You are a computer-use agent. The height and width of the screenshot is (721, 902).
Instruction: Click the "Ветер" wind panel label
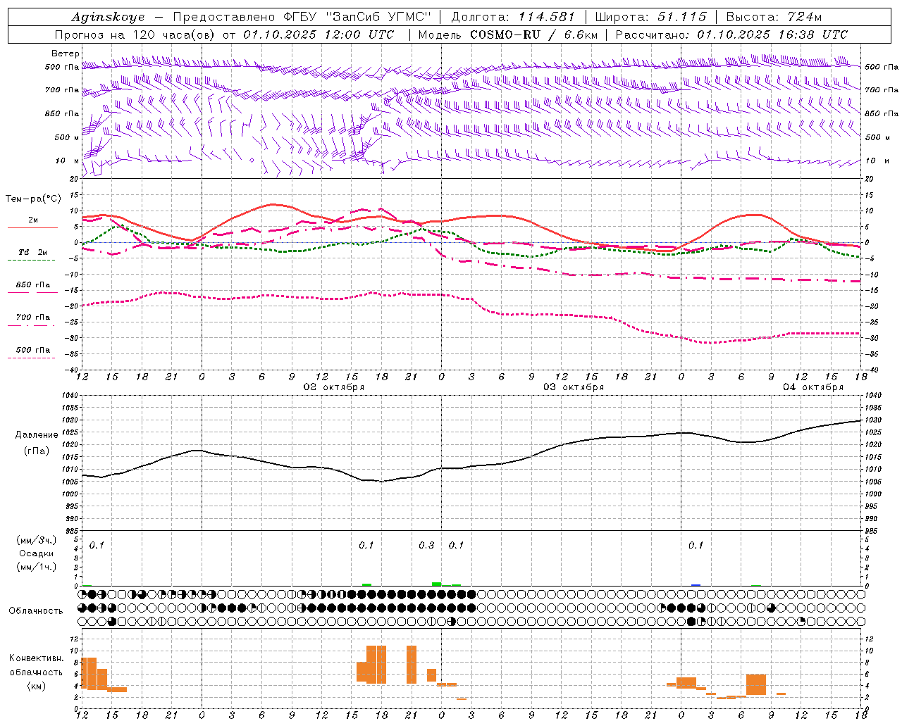[x=66, y=54]
